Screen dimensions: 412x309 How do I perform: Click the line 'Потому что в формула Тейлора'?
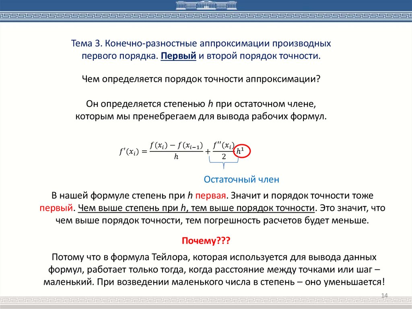[214, 257]
